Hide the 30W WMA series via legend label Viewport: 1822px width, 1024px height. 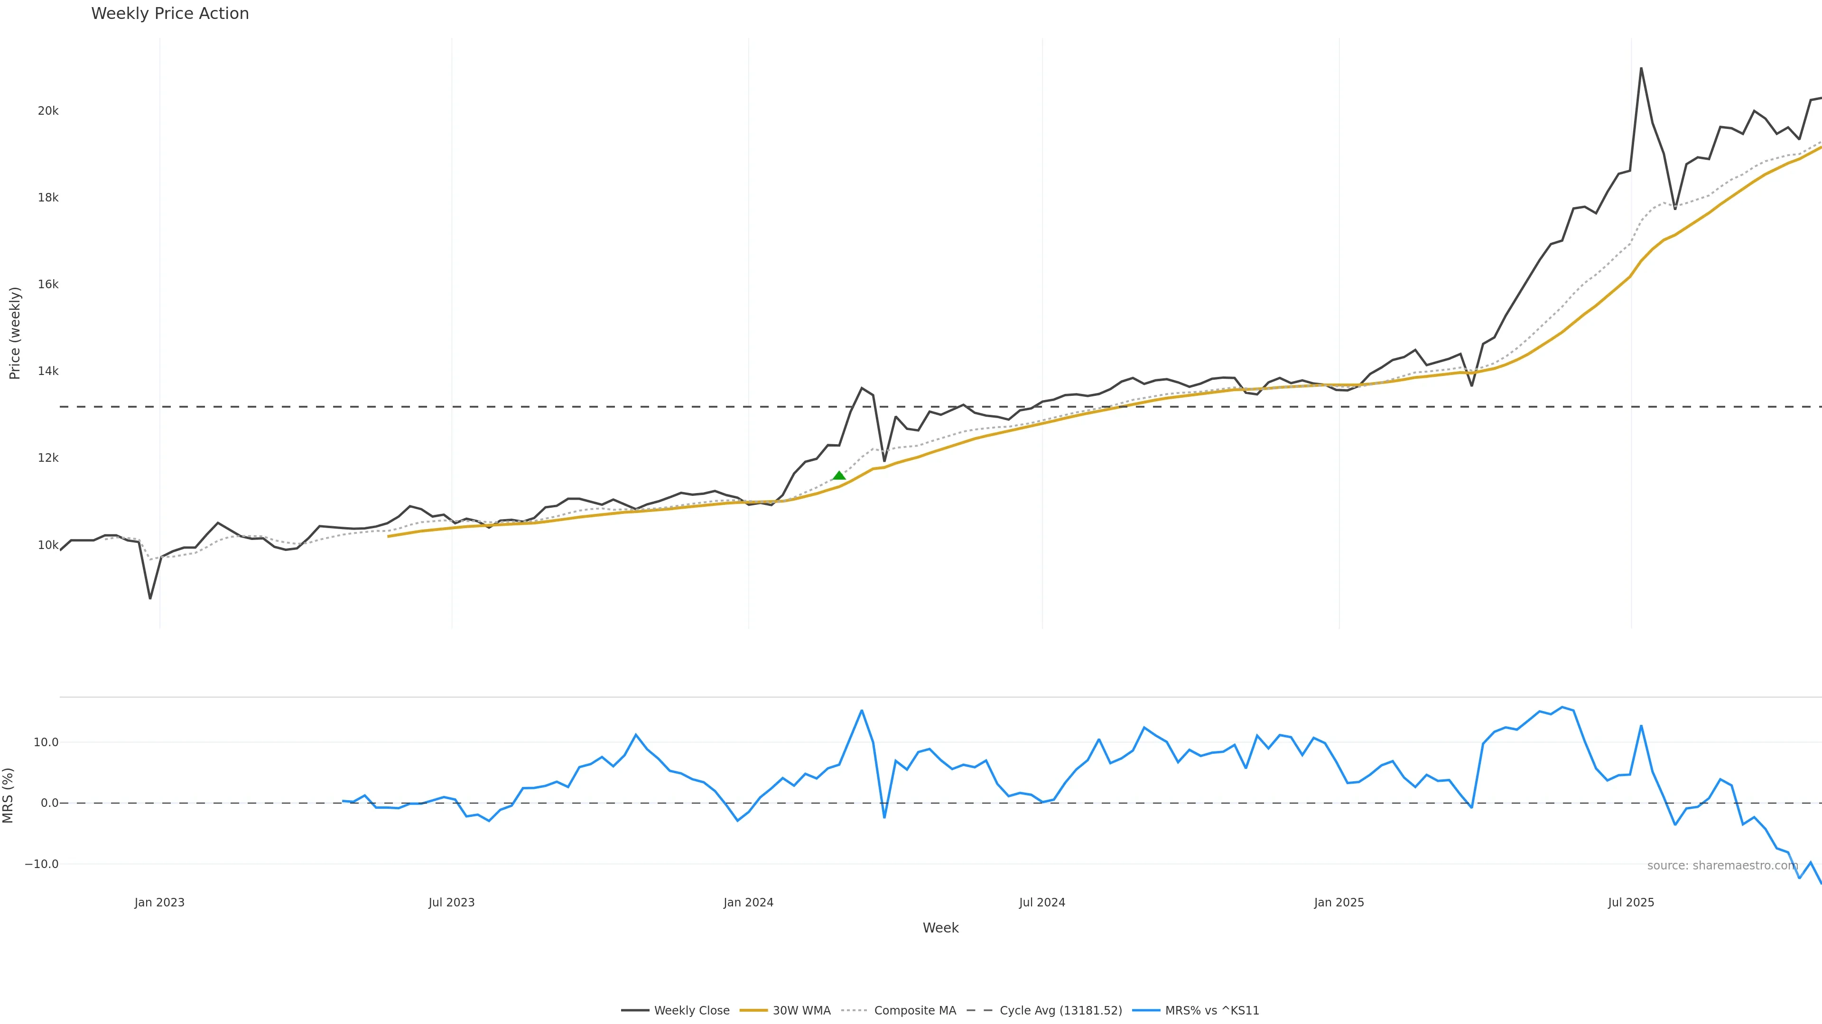pos(801,1011)
